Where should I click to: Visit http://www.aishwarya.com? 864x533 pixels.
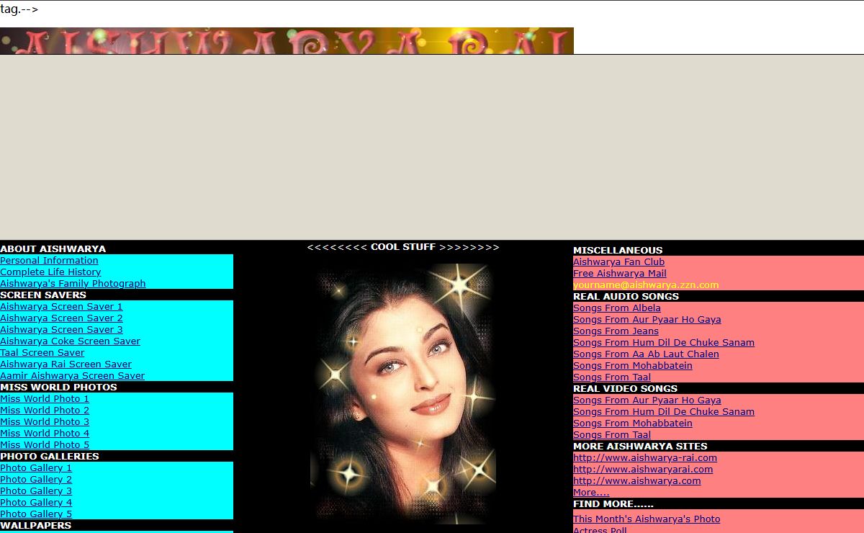(636, 481)
